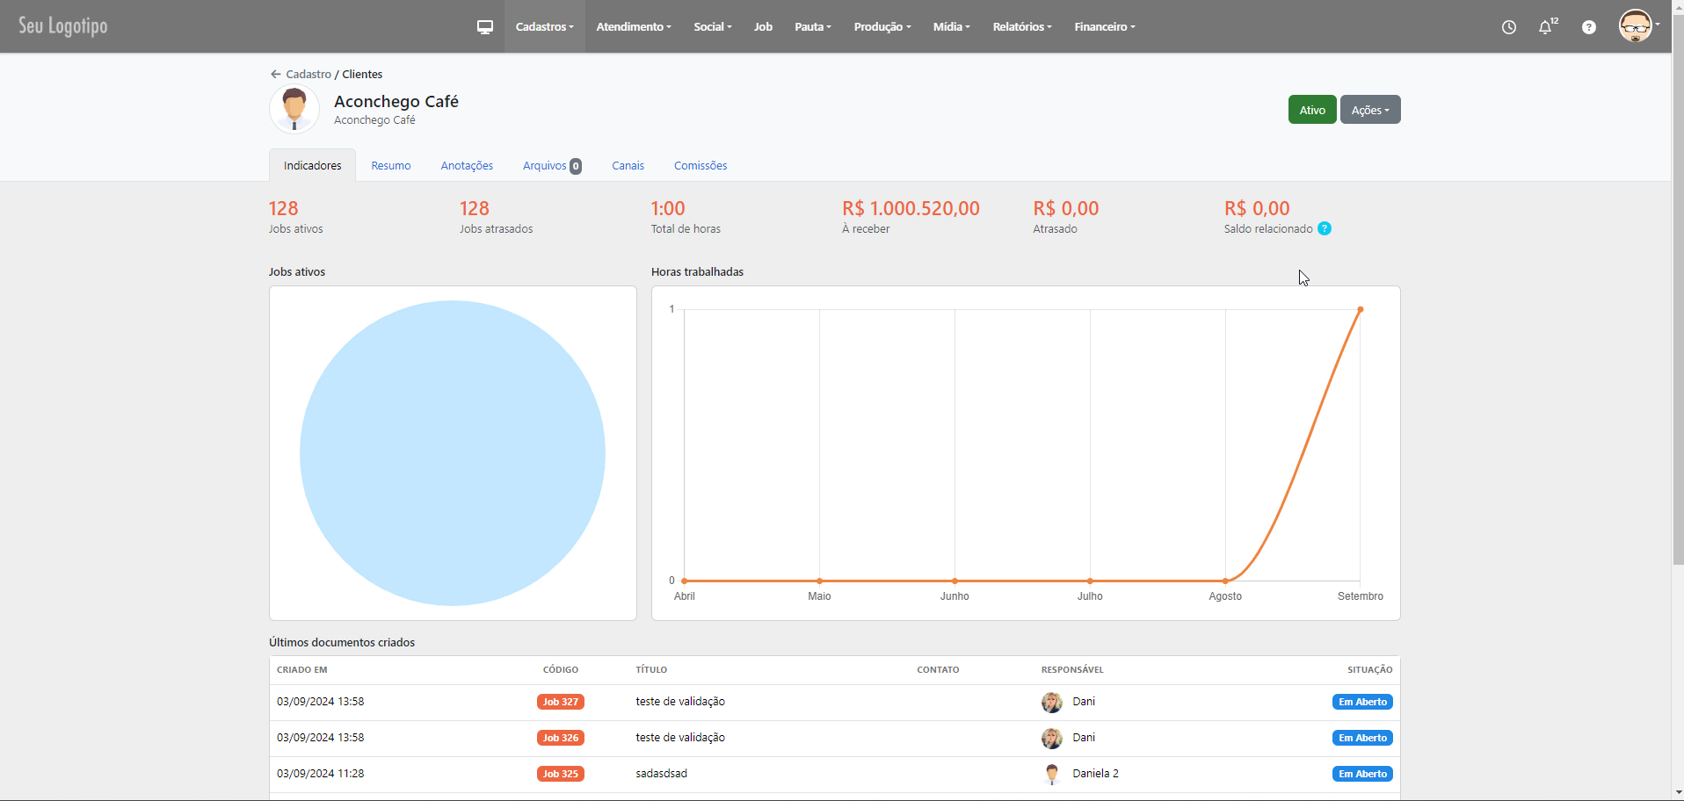This screenshot has height=801, width=1684.
Task: Click the Setembro data point on chart
Action: (1360, 310)
